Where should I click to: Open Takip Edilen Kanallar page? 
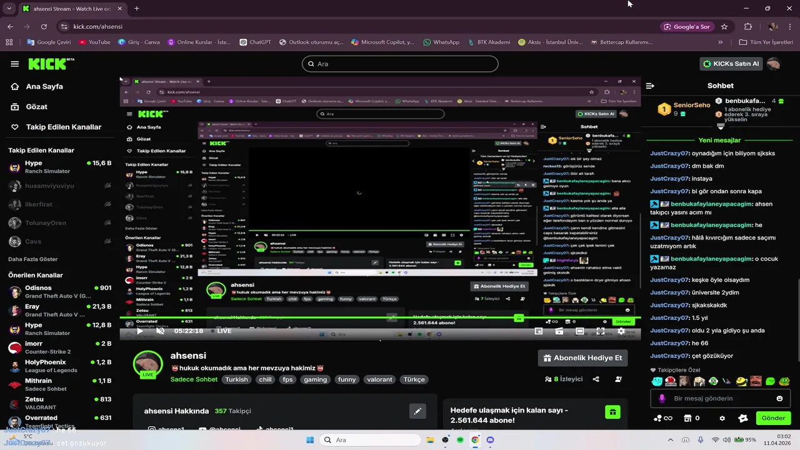coord(56,126)
